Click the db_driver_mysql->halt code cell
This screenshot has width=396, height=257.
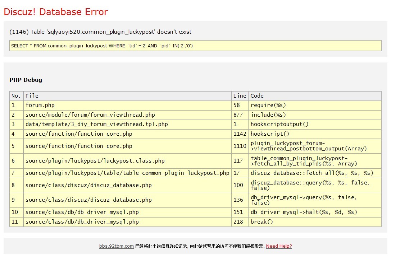[315, 212]
